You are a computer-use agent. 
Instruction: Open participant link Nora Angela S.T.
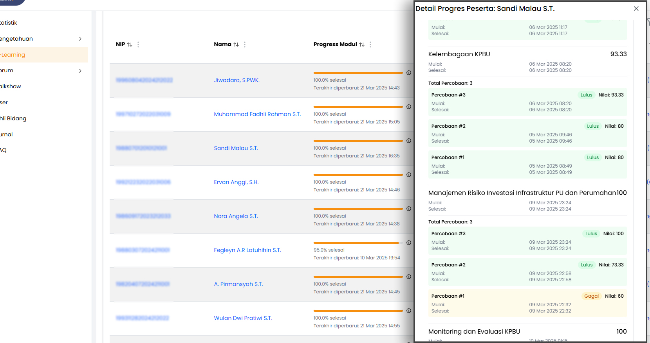(236, 216)
